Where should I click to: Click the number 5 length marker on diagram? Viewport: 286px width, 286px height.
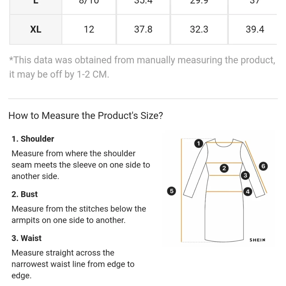pos(171,191)
